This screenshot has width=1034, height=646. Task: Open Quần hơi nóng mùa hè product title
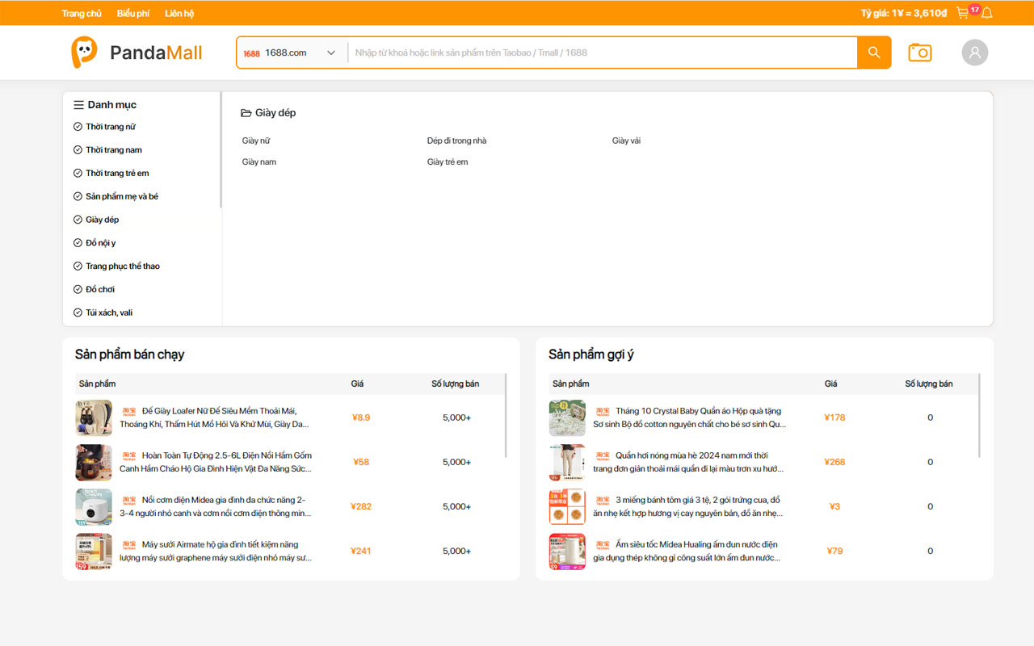[x=688, y=462]
